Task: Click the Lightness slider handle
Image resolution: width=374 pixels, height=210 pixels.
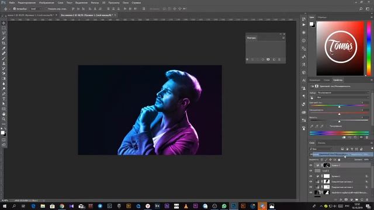Action: [339, 121]
